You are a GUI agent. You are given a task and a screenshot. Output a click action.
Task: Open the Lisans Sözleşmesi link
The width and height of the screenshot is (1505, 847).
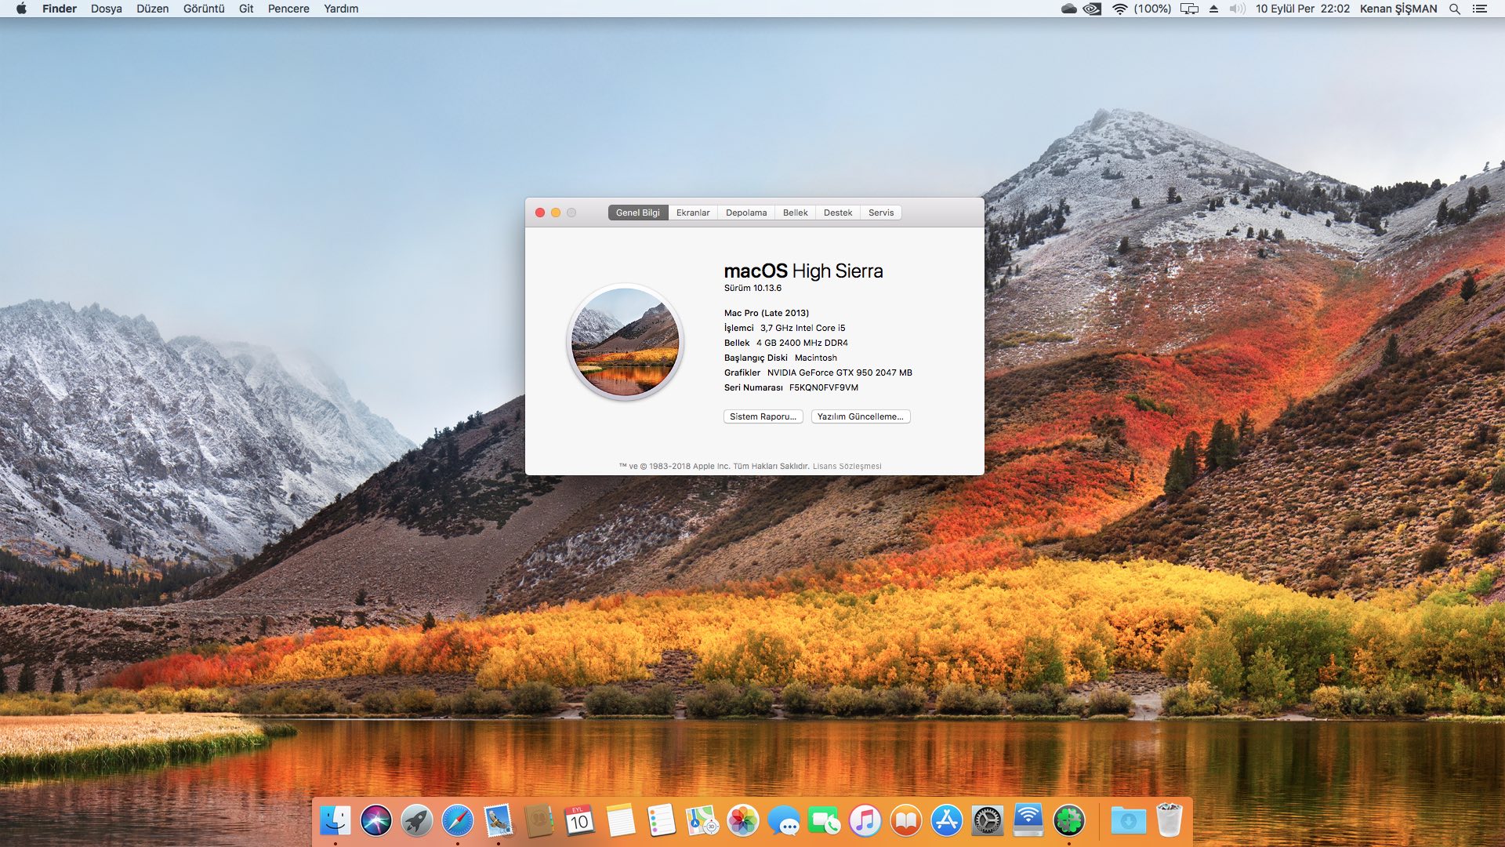(847, 466)
